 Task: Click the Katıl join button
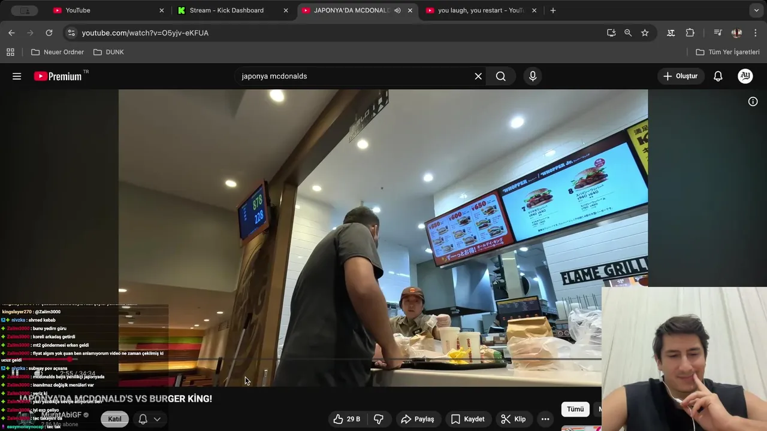(114, 419)
